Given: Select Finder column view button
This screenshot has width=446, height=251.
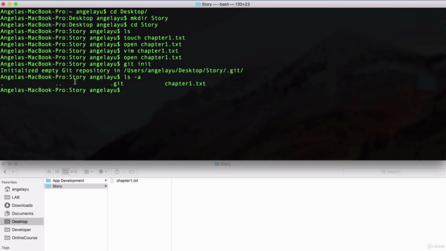Looking at the screenshot, I should [x=66, y=172].
